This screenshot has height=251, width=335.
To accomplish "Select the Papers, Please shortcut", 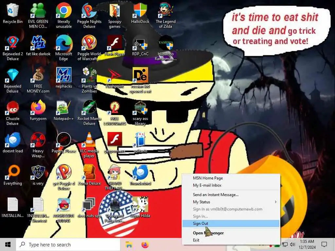I will point(64,142).
